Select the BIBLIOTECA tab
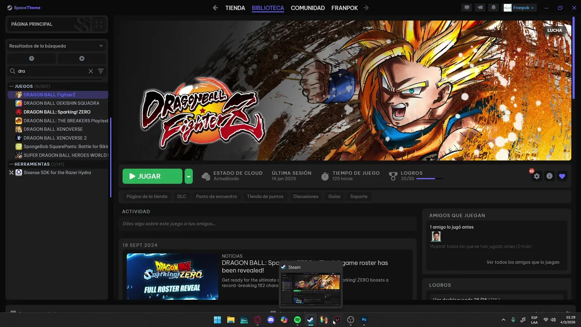The height and width of the screenshot is (327, 581). (268, 8)
